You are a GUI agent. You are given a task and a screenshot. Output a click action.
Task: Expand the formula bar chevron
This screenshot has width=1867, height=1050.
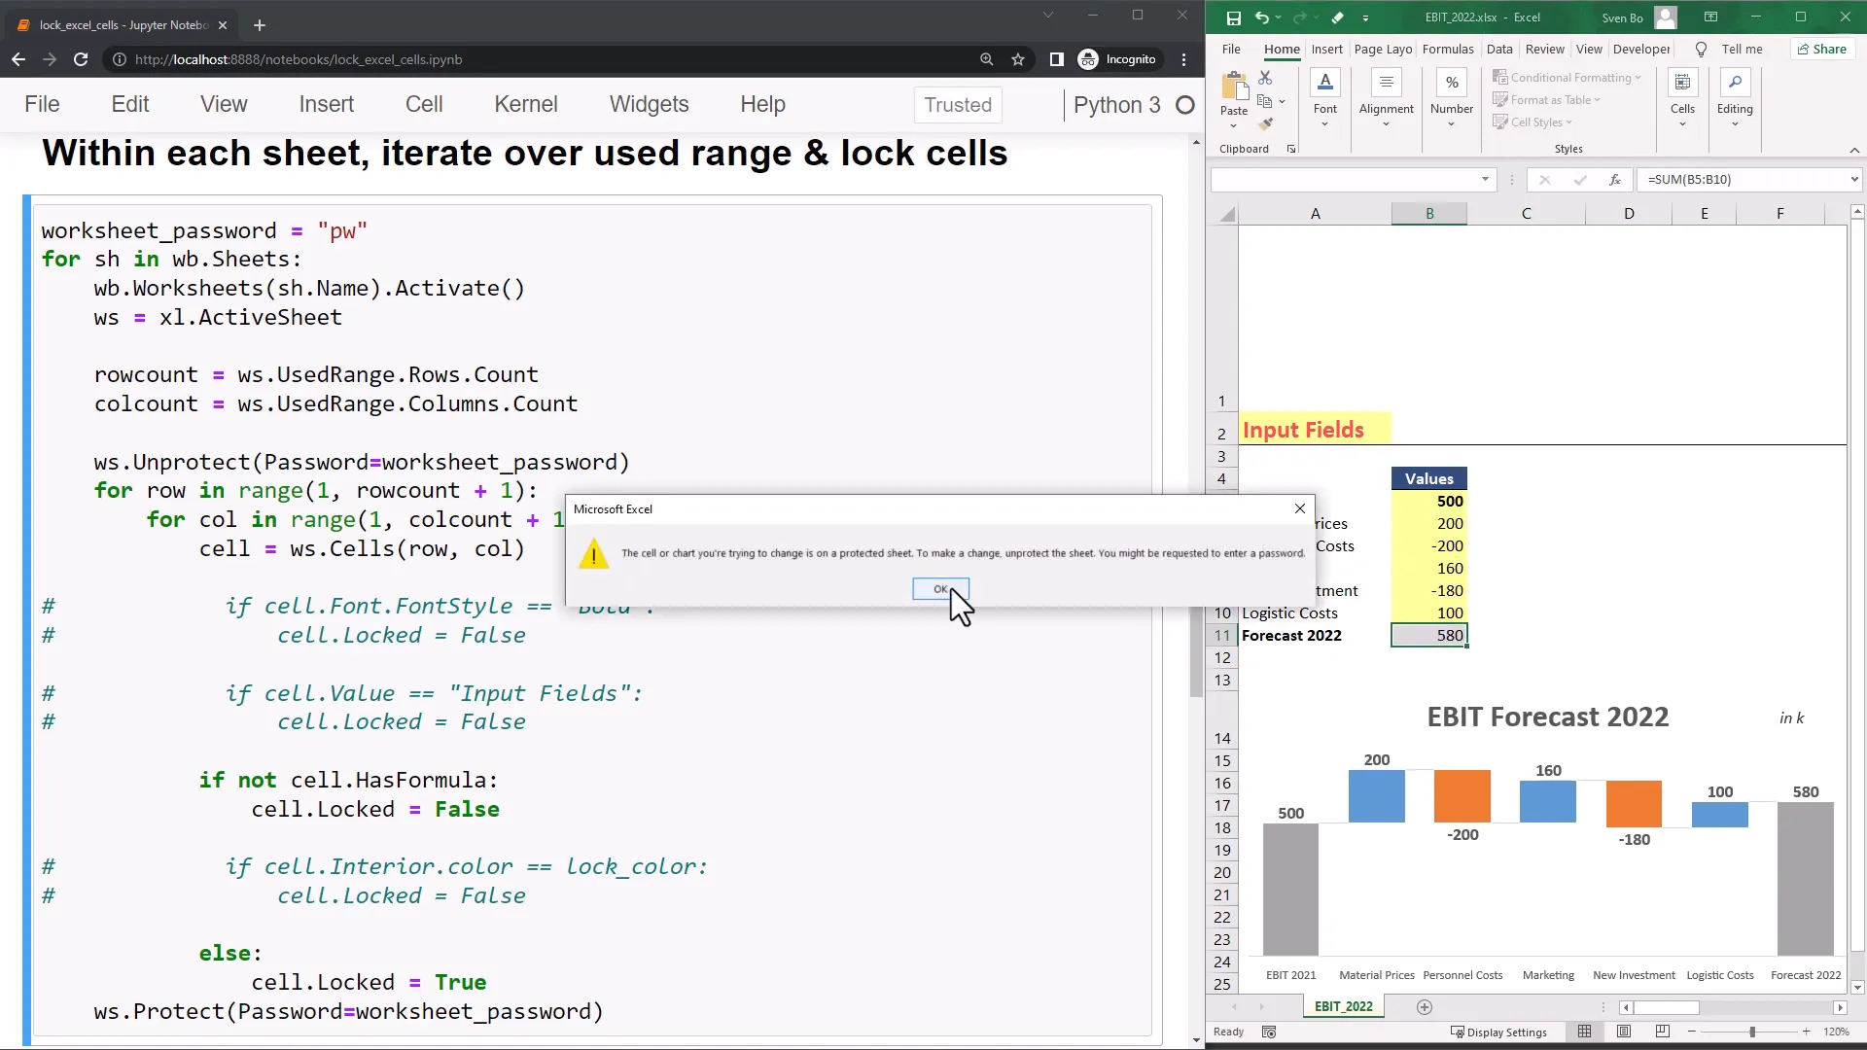click(1853, 180)
